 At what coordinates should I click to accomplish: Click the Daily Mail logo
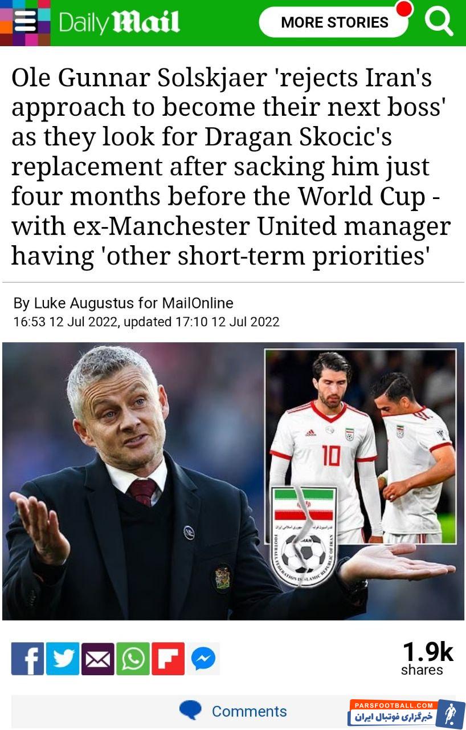click(x=119, y=23)
